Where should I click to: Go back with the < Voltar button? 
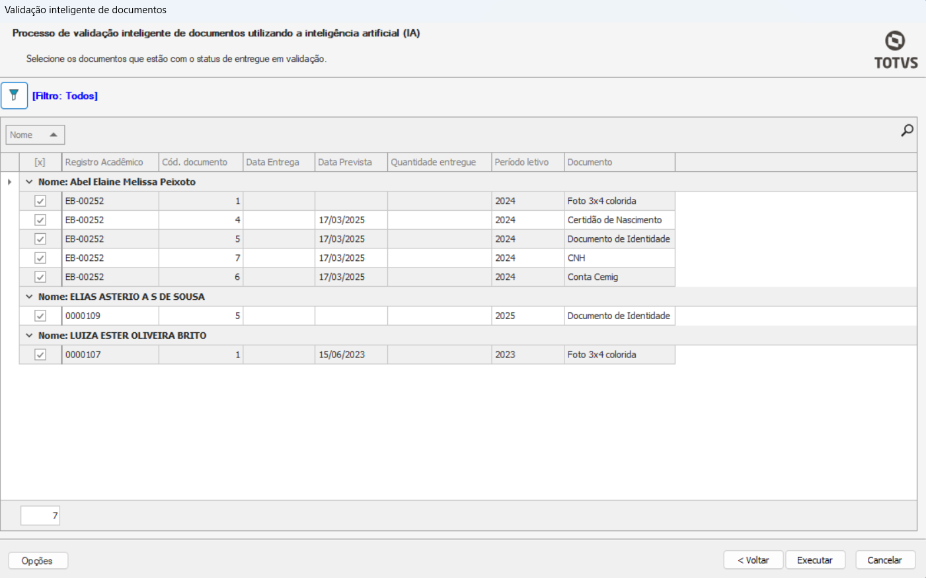tap(753, 560)
